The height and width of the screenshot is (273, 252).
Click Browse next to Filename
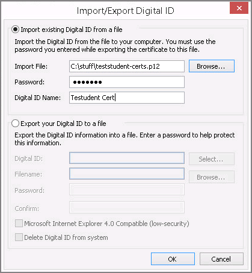[212, 177]
